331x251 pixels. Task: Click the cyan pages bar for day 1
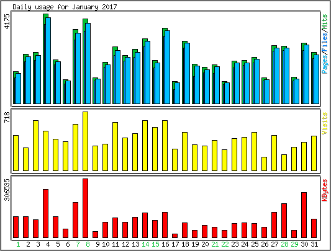click(x=19, y=89)
